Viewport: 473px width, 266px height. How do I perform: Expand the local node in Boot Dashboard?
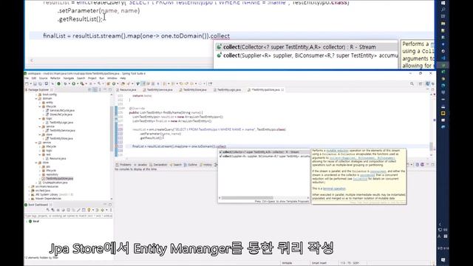click(27, 222)
